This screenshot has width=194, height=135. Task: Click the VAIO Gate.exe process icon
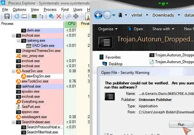click(x=29, y=46)
